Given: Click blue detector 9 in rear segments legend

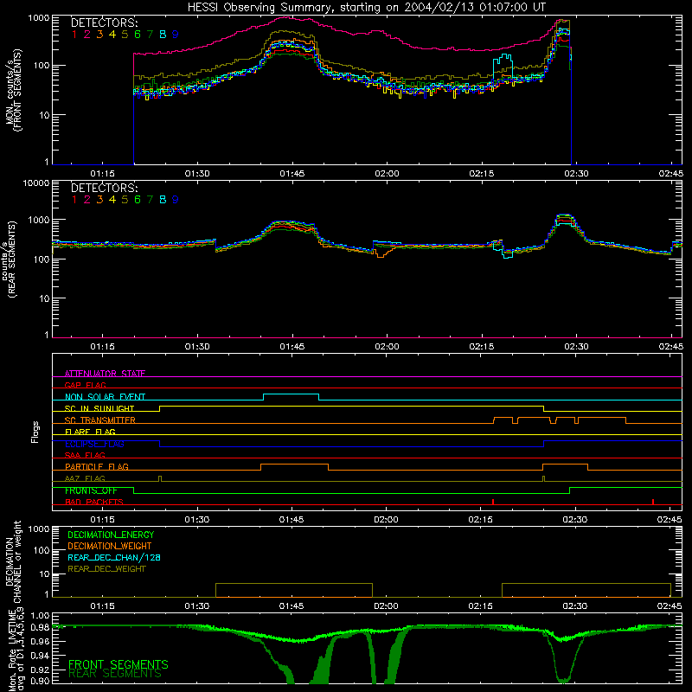Looking at the screenshot, I should pos(176,200).
